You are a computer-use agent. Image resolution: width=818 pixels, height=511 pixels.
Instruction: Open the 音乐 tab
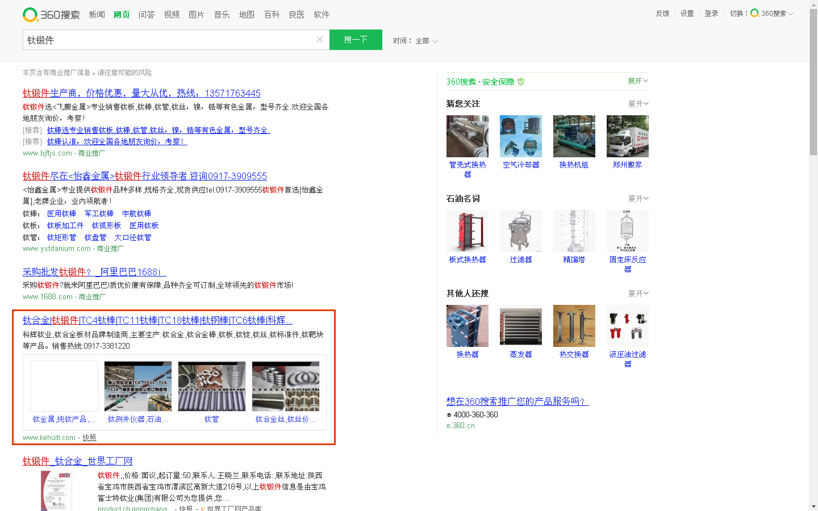click(222, 15)
